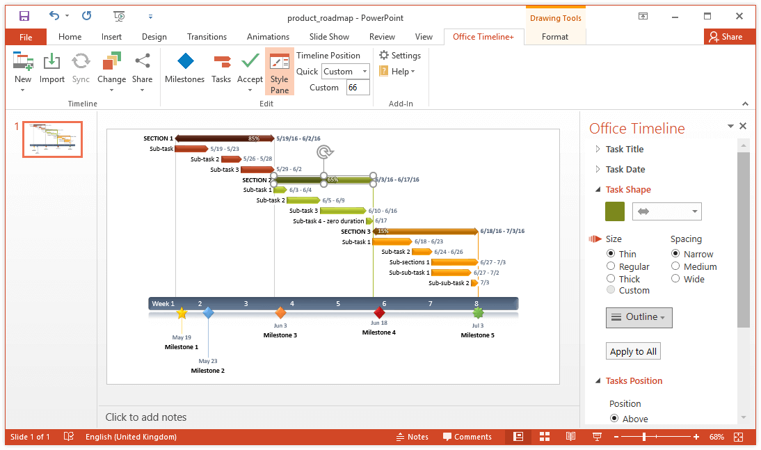Open the Share timeline icon

point(142,63)
